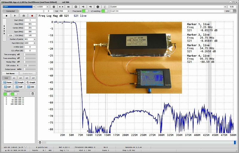Delete frequency markers with trash icon

point(33,94)
